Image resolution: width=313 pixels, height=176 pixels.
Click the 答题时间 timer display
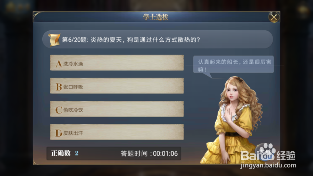coord(149,153)
